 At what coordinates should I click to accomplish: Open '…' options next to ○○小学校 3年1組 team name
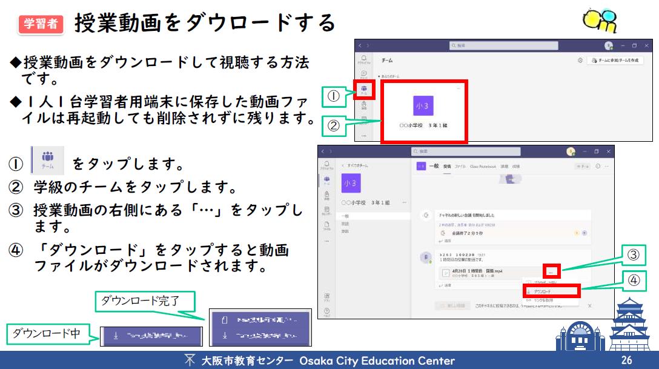point(404,202)
